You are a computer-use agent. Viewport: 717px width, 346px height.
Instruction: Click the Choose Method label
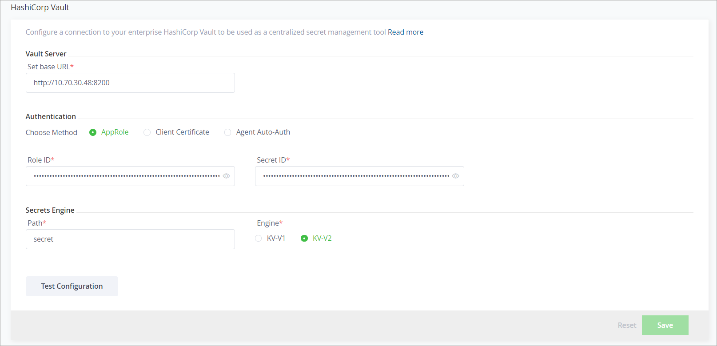tap(52, 132)
